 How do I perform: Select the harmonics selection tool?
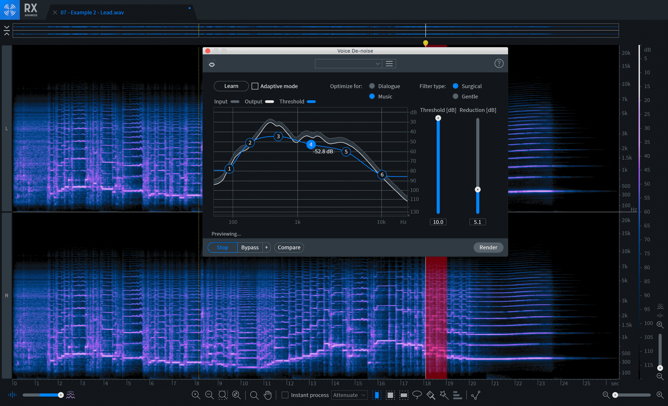click(457, 395)
